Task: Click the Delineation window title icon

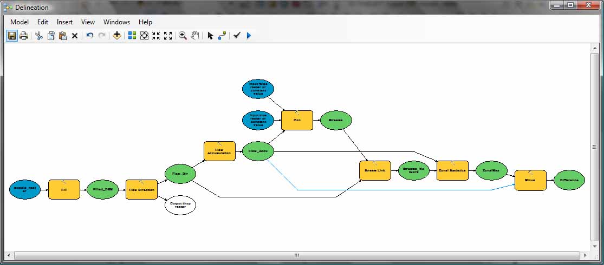Action: pyautogui.click(x=8, y=6)
